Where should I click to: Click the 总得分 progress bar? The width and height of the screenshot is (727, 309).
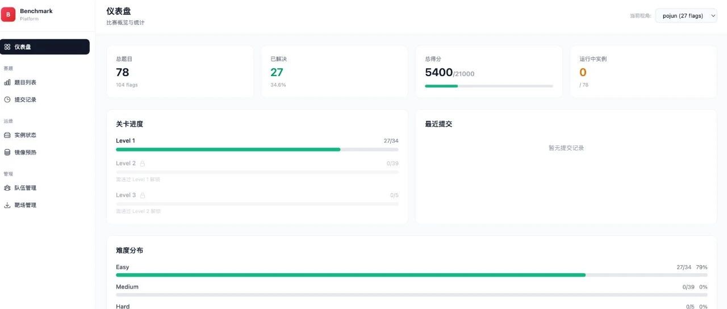point(489,86)
